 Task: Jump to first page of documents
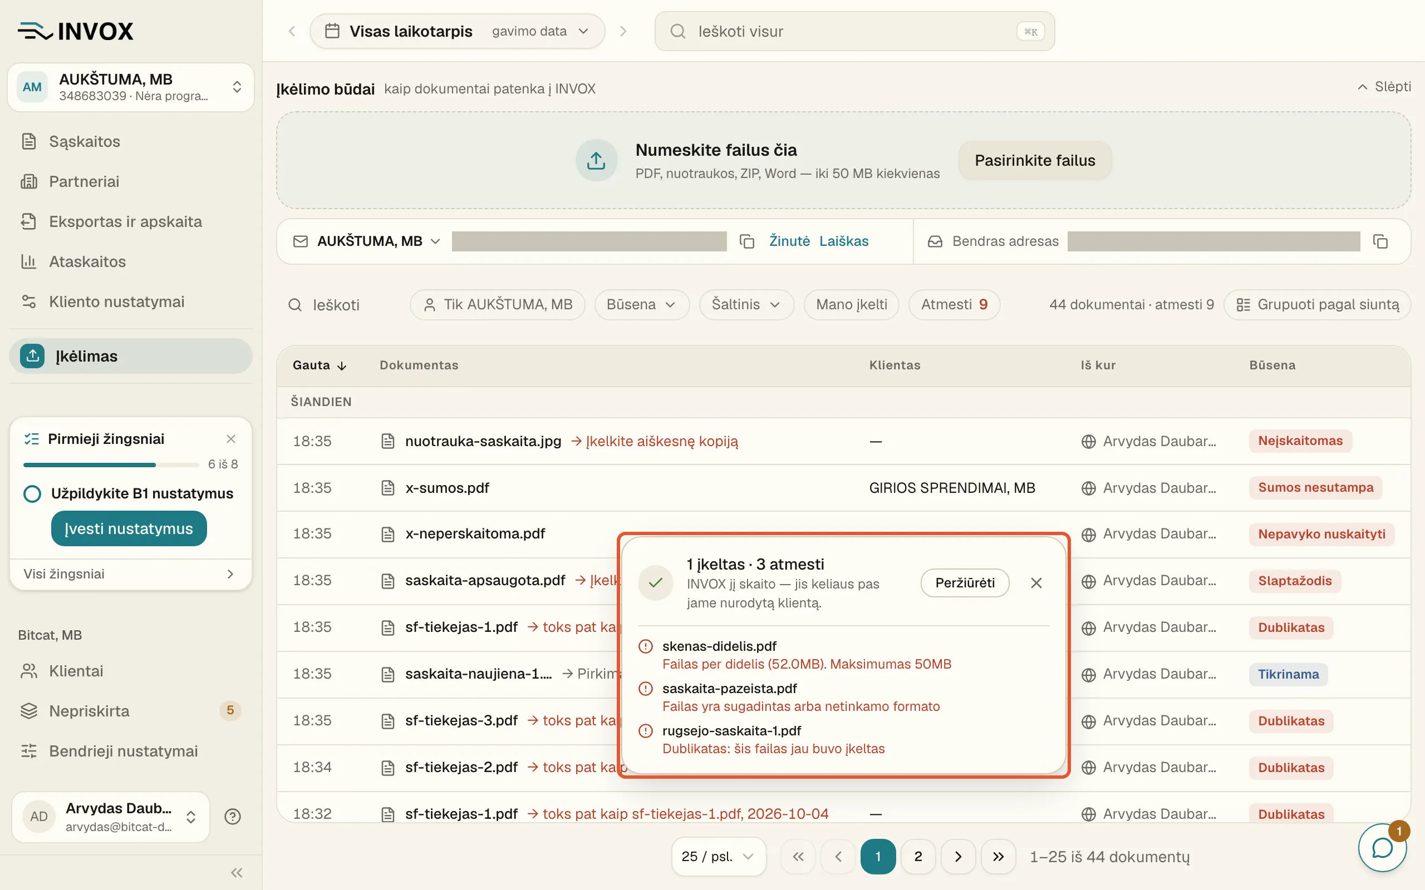(798, 857)
